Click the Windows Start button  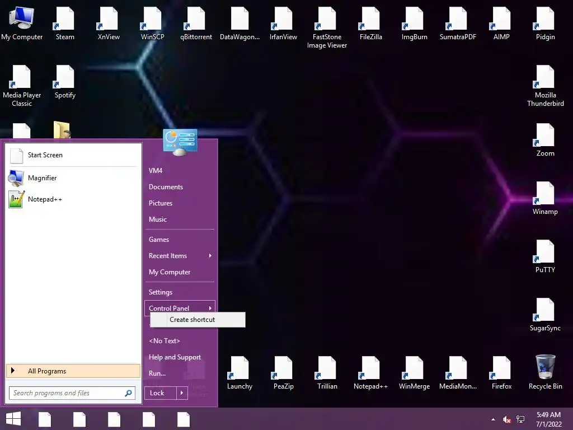pyautogui.click(x=13, y=419)
